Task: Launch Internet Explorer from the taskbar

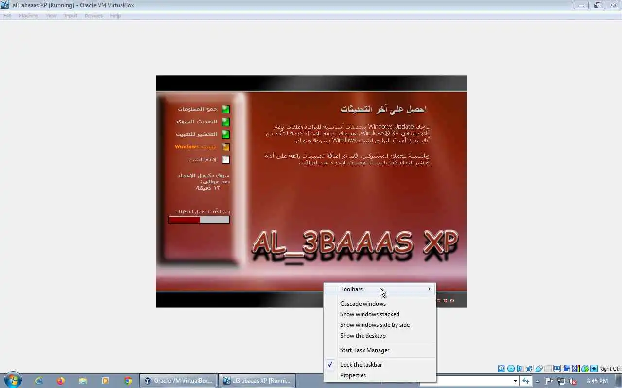Action: (38, 381)
